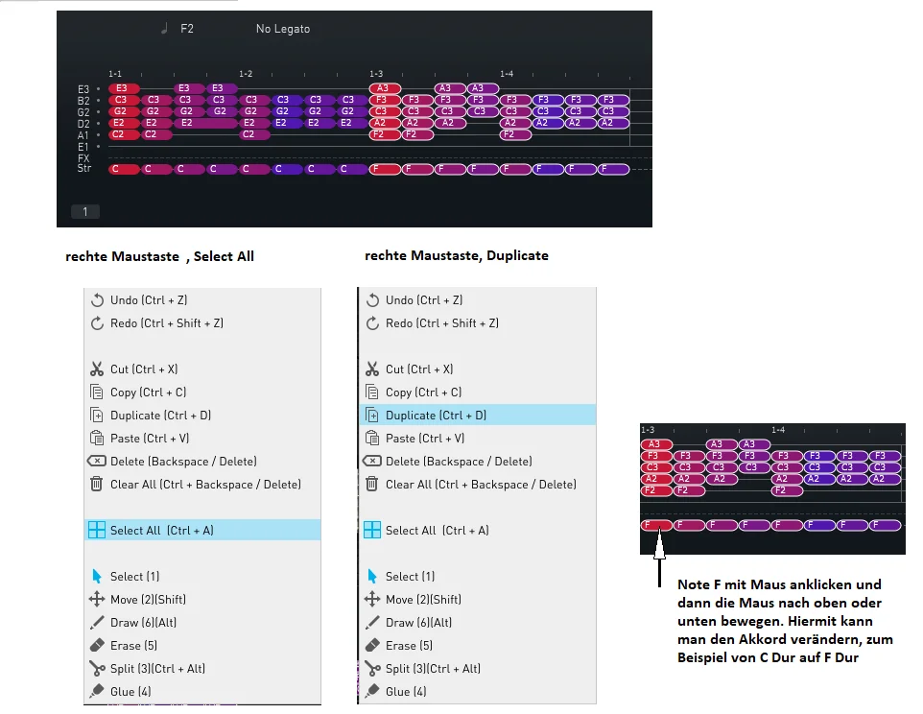Viewport: 923px width, 714px height.
Task: Click Undo icon in menu with Select All highlighted
Action: point(97,300)
